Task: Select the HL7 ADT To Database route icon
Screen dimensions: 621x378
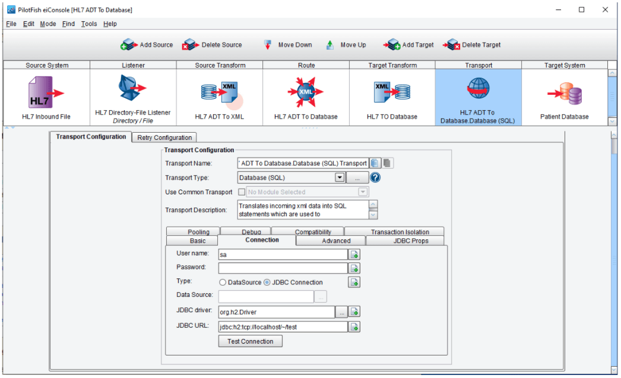Action: click(305, 92)
